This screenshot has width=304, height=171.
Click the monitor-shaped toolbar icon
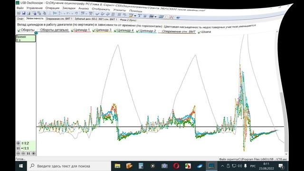[x=161, y=17]
